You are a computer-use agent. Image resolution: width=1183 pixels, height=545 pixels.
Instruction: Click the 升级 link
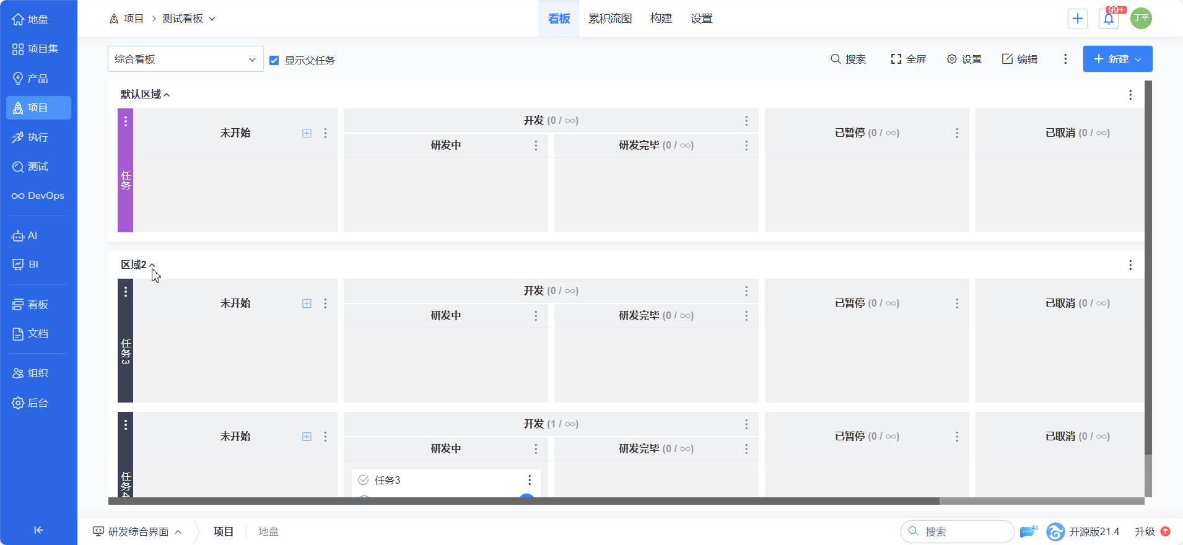click(x=1145, y=531)
